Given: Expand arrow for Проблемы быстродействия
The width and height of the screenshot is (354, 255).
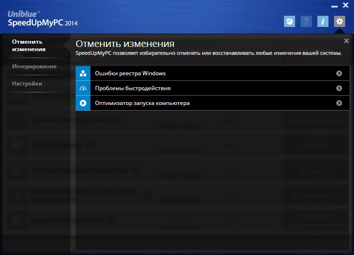Looking at the screenshot, I should (339, 88).
